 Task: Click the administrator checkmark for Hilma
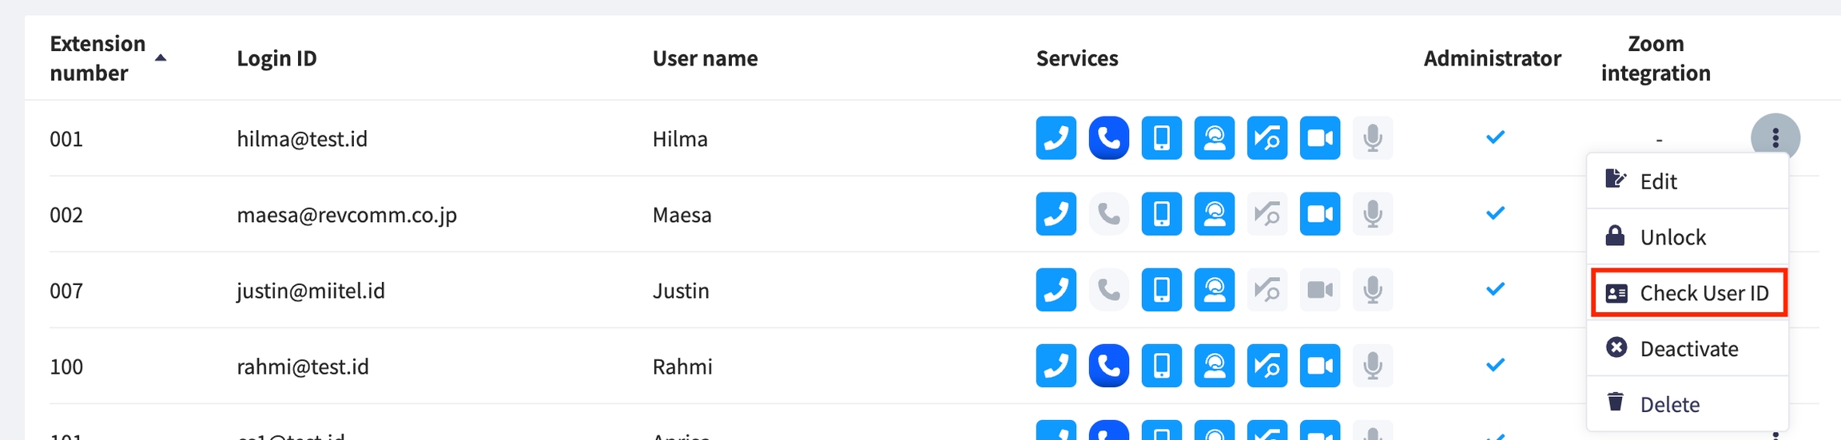(x=1495, y=137)
